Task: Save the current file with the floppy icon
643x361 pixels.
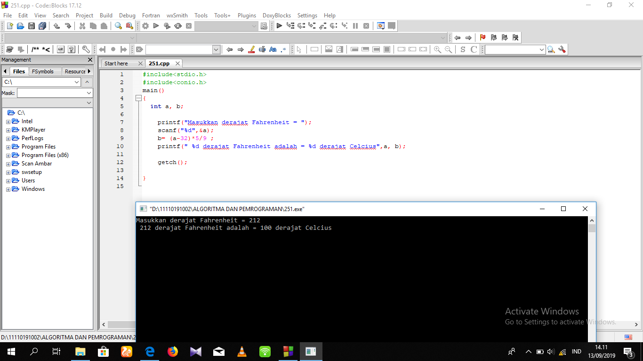Action: pyautogui.click(x=32, y=26)
